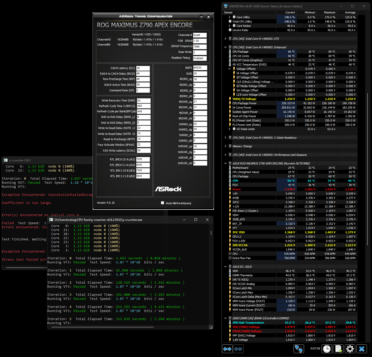This screenshot has height=357, width=372.
Task: Expand the Memory Timings section
Action: (x=225, y=146)
